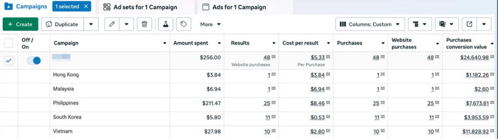Turn off the campaign toggle switch
Screen dimensions: 498x139
pos(34,61)
